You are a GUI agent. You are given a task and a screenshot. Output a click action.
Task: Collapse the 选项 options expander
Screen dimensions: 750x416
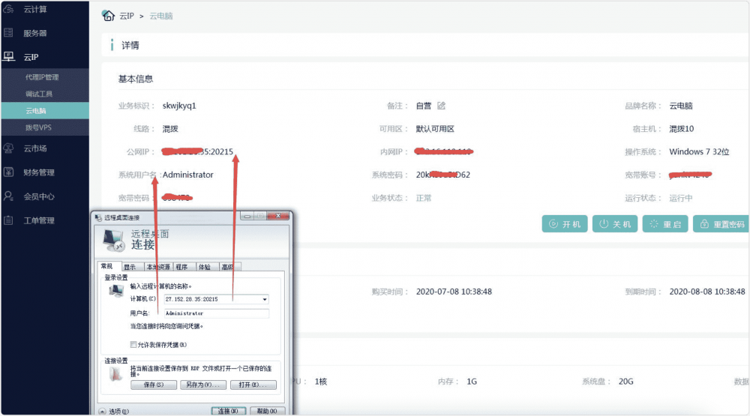point(103,411)
